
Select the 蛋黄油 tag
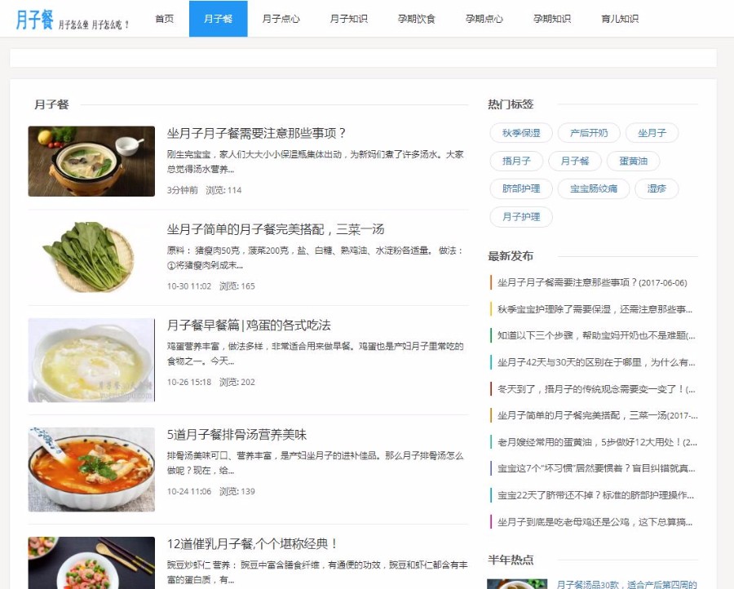pyautogui.click(x=634, y=161)
